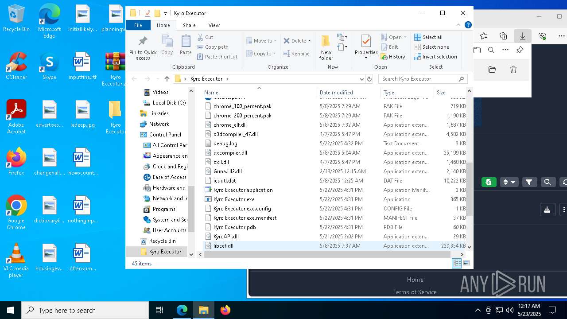This screenshot has width=567, height=319.
Task: Click the Copy ribbon icon
Action: (x=167, y=45)
